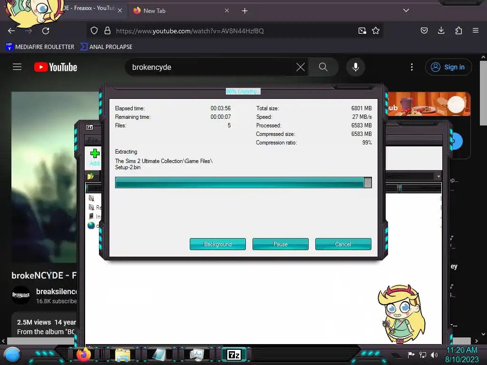
Task: Open MEDIAFIRE ROULETTER bookmark
Action: pyautogui.click(x=40, y=47)
